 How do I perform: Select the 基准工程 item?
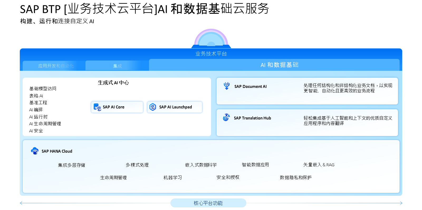pyautogui.click(x=38, y=103)
